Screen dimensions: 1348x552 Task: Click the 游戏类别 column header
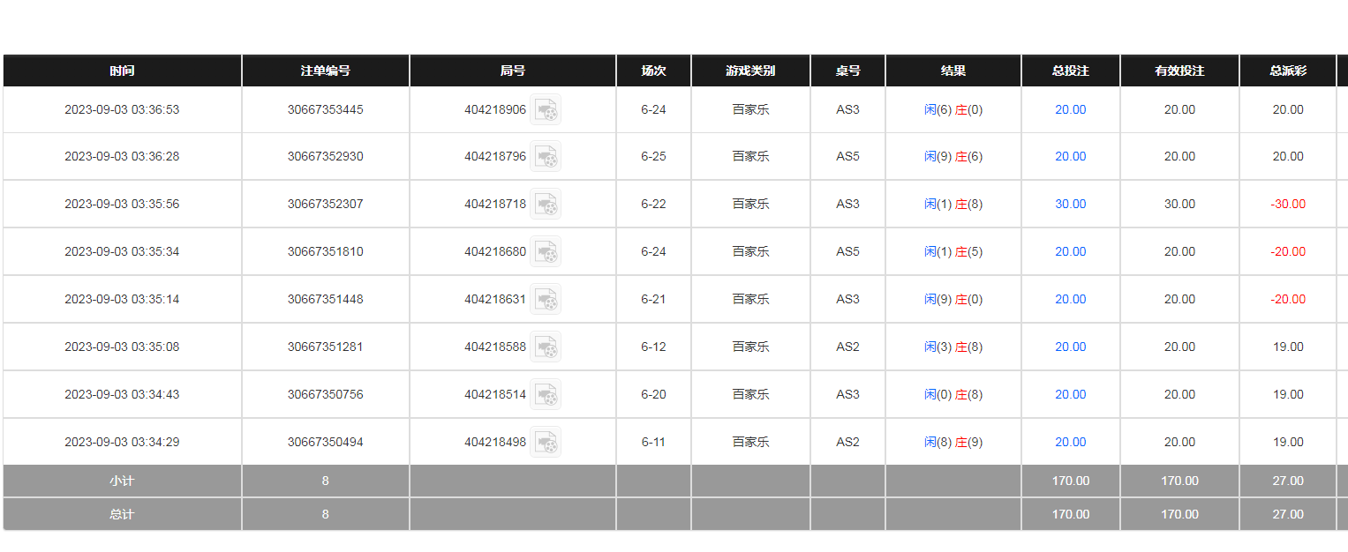pyautogui.click(x=750, y=71)
